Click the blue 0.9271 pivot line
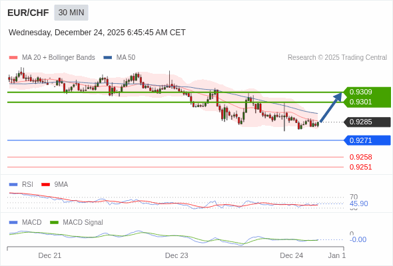Viewport: 393px width, 266px height. click(x=175, y=140)
